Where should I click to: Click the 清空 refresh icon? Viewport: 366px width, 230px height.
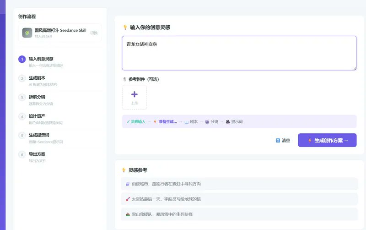coord(278,141)
